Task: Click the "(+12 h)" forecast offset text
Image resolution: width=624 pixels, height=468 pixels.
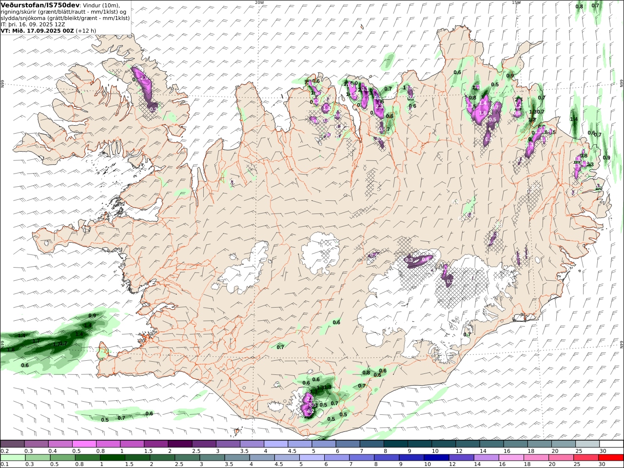Action: click(x=86, y=30)
